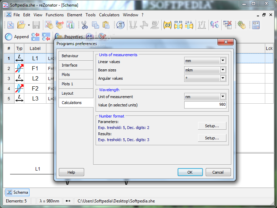Select the Calculations preferences tab
Viewport: 277px width, 208px height.
click(x=76, y=103)
